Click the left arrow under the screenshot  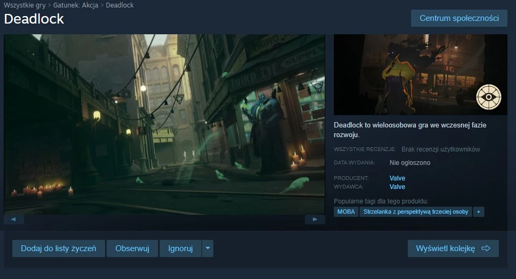13,220
